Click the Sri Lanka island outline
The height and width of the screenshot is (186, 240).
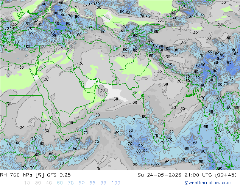(x=166, y=142)
